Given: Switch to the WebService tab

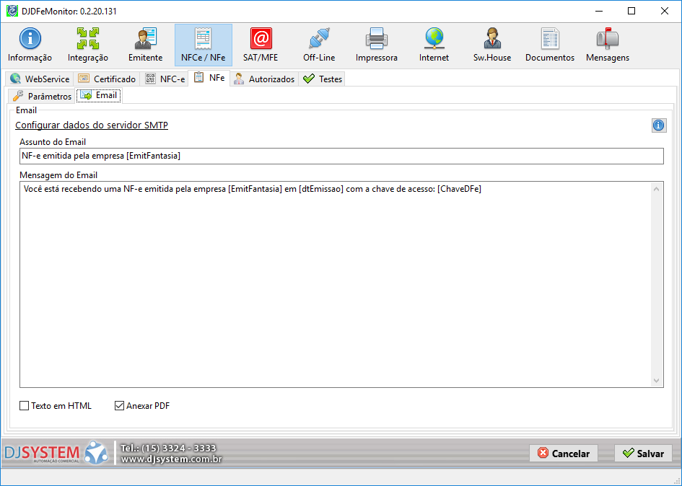Looking at the screenshot, I should (x=40, y=79).
